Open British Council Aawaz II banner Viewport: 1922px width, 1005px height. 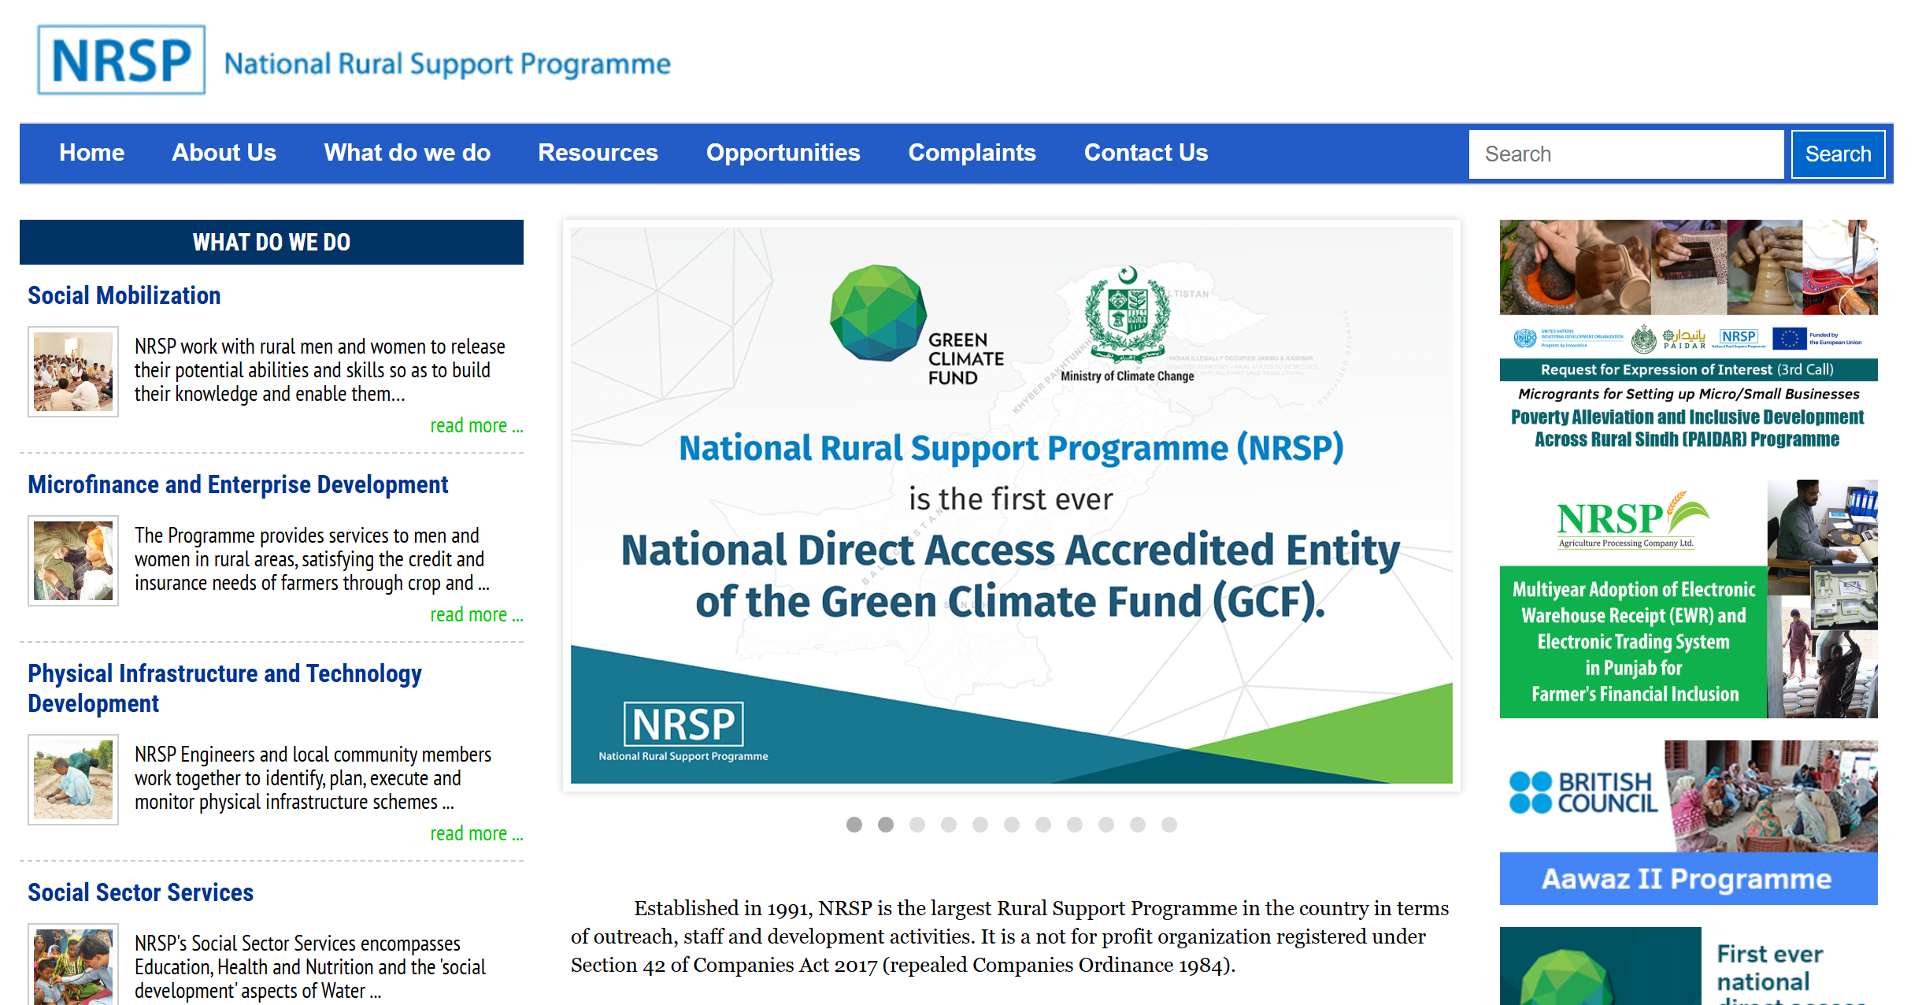[1688, 821]
